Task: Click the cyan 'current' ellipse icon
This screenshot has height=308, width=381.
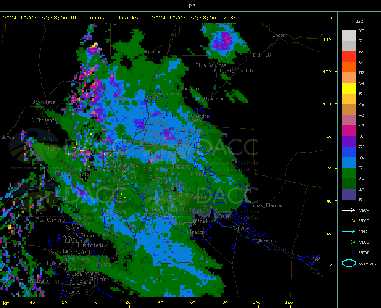Action: (349, 263)
